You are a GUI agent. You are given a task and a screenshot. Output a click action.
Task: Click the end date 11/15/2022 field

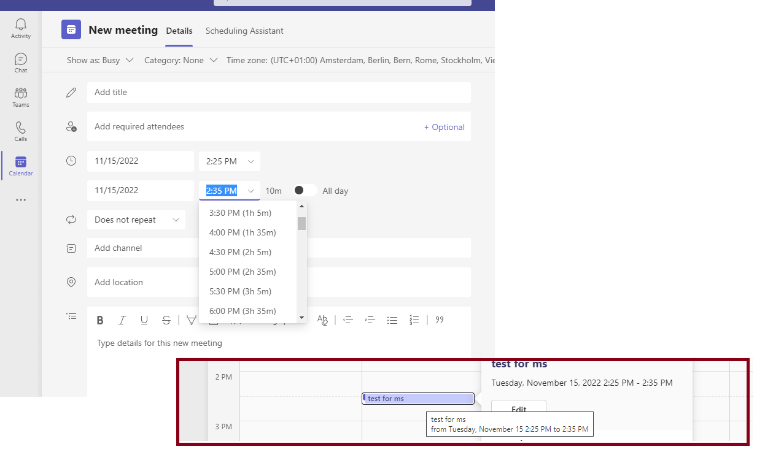point(141,191)
